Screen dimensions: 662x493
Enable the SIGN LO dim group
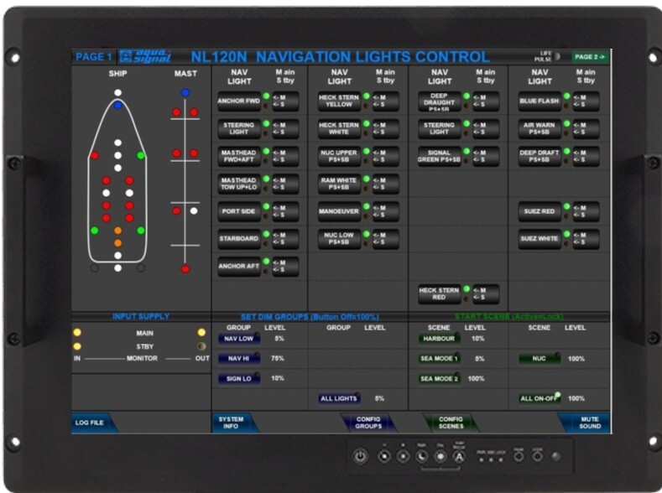coord(239,378)
